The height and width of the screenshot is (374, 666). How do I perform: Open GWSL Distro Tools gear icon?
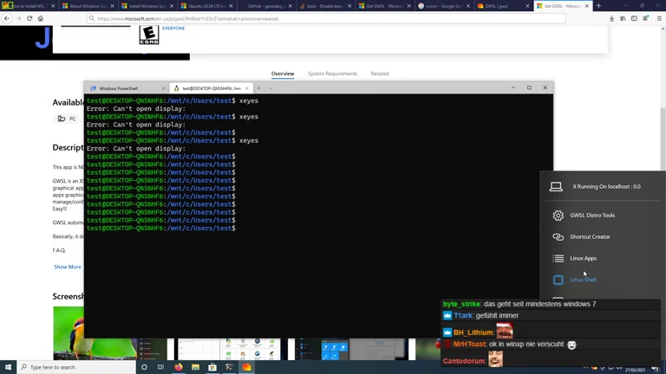pos(558,216)
